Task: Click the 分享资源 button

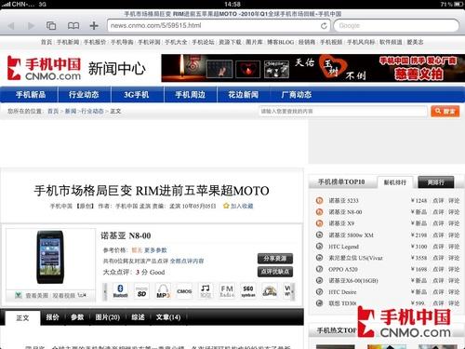Action: coord(275,259)
